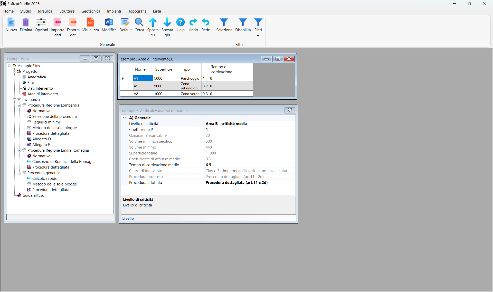Click the Visualizza PDF icon
This screenshot has width=493, height=292.
tap(90, 22)
